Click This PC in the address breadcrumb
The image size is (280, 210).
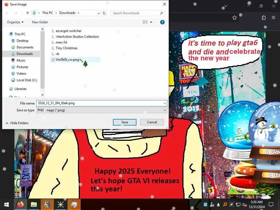point(48,13)
